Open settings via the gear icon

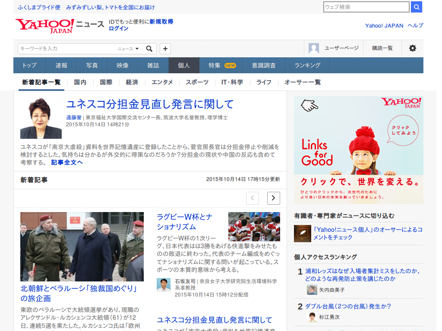click(412, 48)
